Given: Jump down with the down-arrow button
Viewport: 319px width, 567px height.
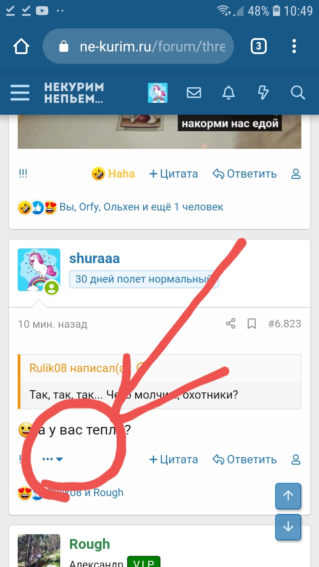Looking at the screenshot, I should [288, 527].
